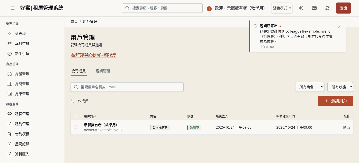This screenshot has width=363, height=163.
Task: Dismiss the 邀請已寄出 notification
Action: [x=339, y=27]
